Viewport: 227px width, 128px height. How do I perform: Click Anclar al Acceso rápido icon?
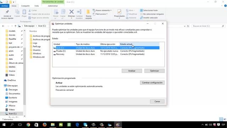pyautogui.click(x=7, y=14)
